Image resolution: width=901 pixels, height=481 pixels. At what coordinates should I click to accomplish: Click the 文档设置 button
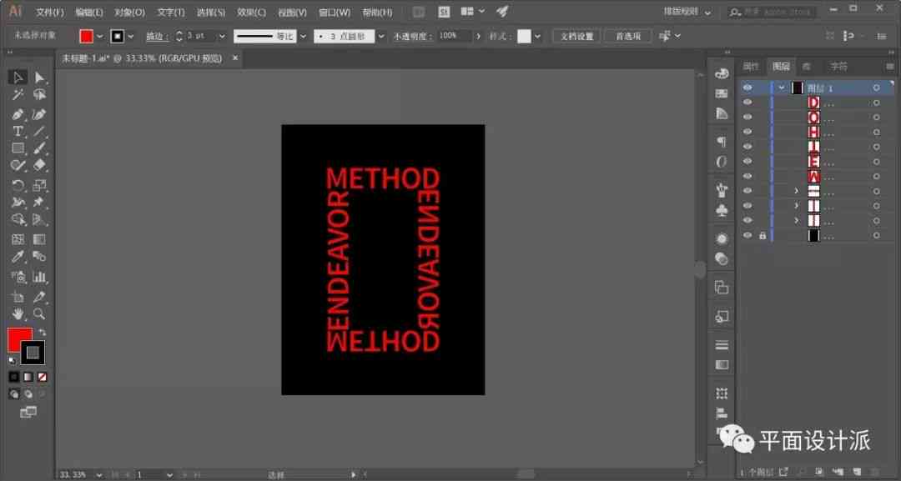(x=576, y=36)
